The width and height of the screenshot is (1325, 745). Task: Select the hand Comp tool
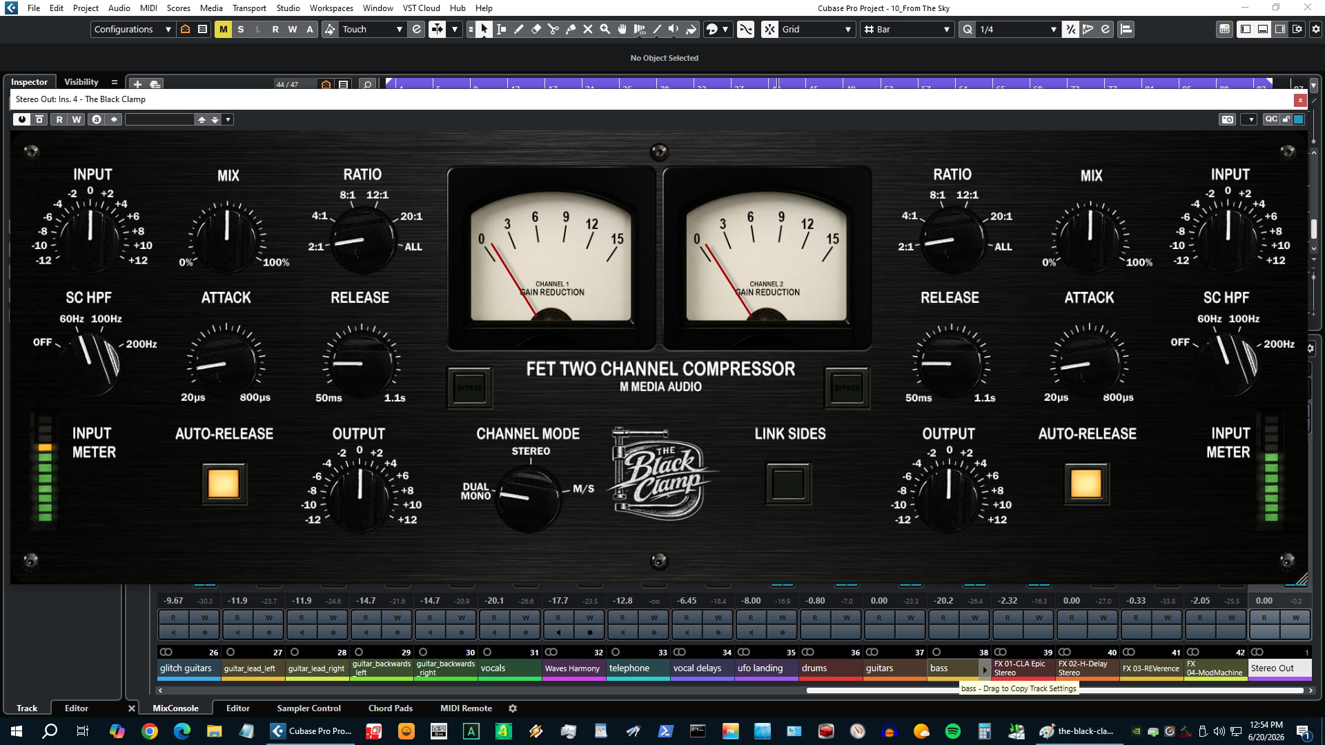coord(622,29)
